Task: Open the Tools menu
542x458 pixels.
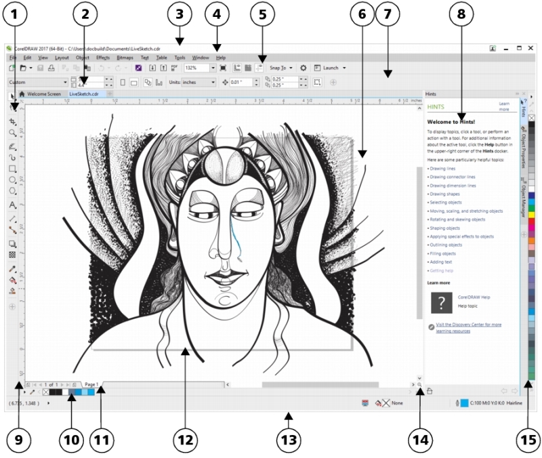Action: coord(182,58)
